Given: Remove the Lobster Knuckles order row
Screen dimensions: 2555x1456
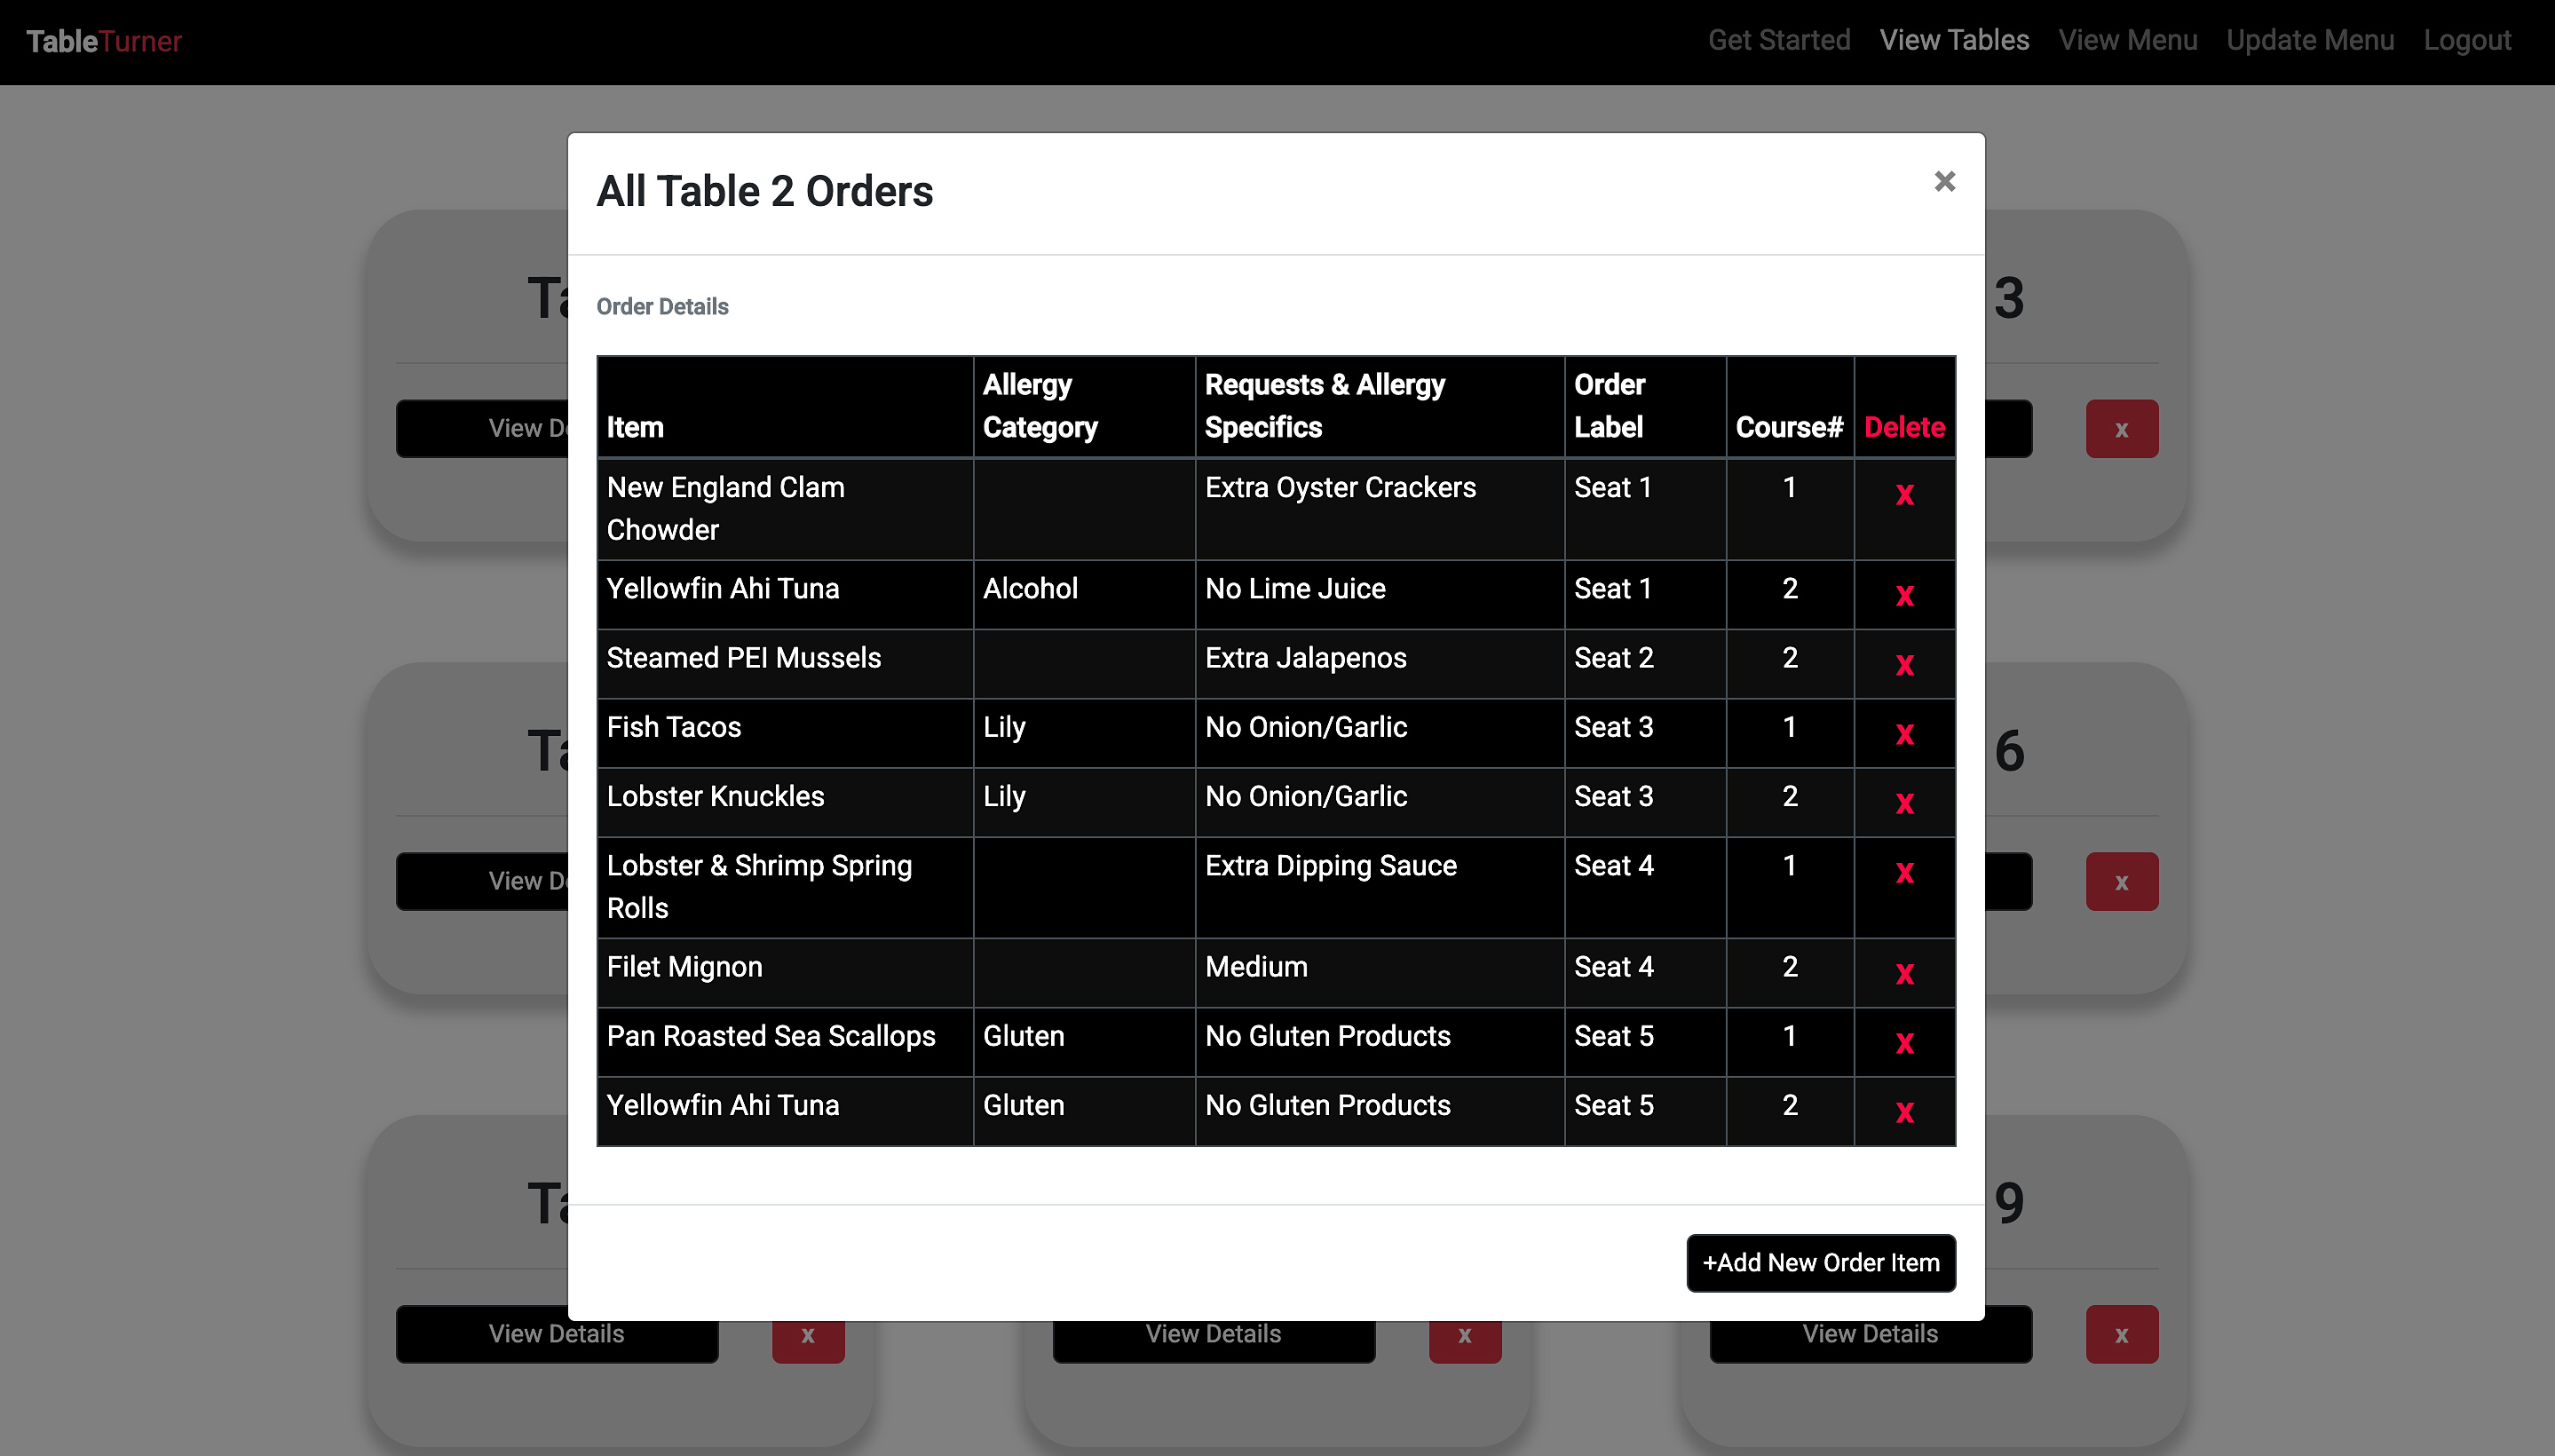Looking at the screenshot, I should [1904, 802].
